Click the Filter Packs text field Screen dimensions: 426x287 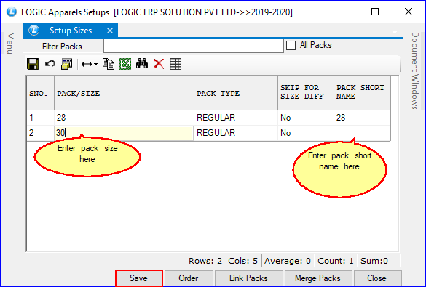click(194, 46)
